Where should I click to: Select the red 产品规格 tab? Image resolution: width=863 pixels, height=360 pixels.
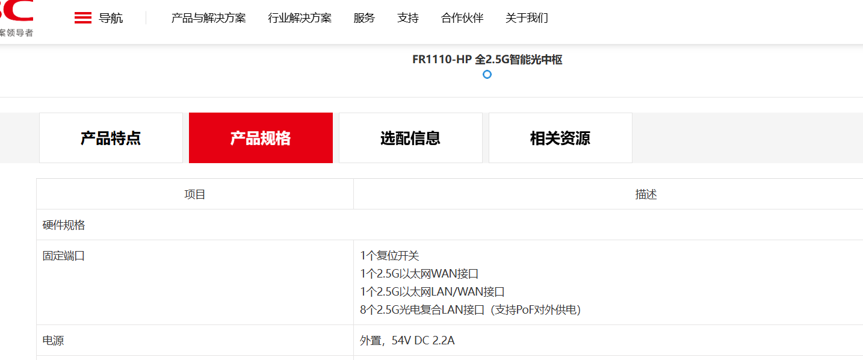pyautogui.click(x=261, y=138)
